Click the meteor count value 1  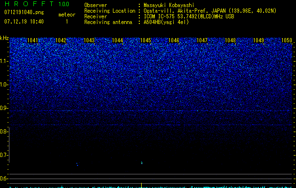click(67, 22)
